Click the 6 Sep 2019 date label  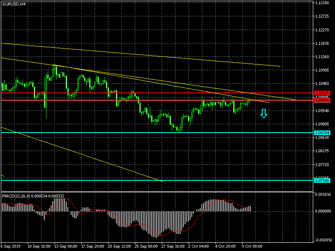[x=11, y=247]
